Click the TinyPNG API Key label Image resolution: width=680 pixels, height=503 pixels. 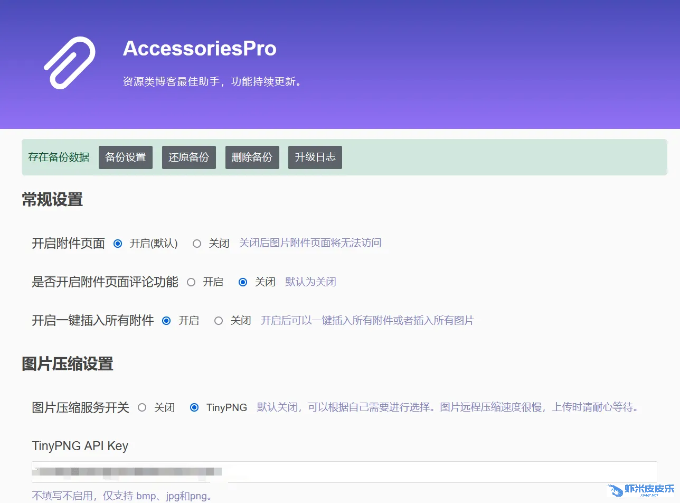80,446
